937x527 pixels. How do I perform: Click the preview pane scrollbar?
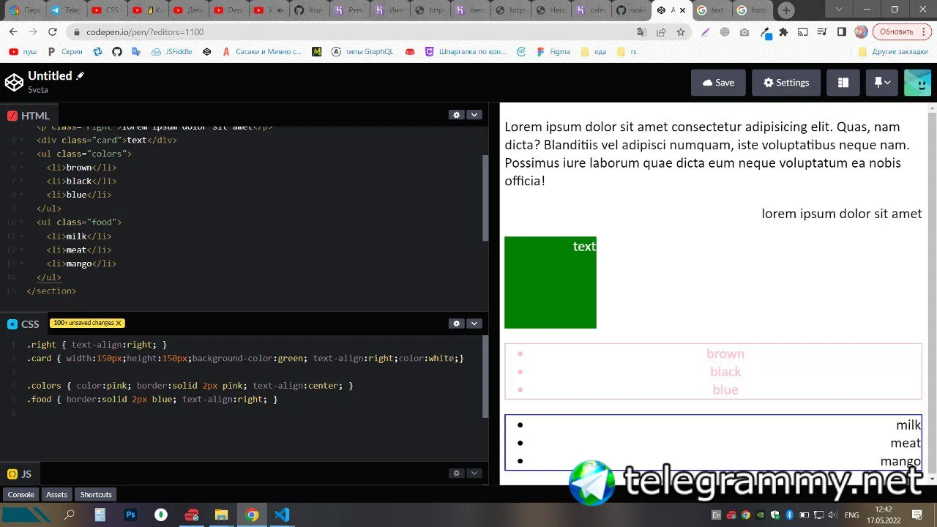tap(932, 293)
